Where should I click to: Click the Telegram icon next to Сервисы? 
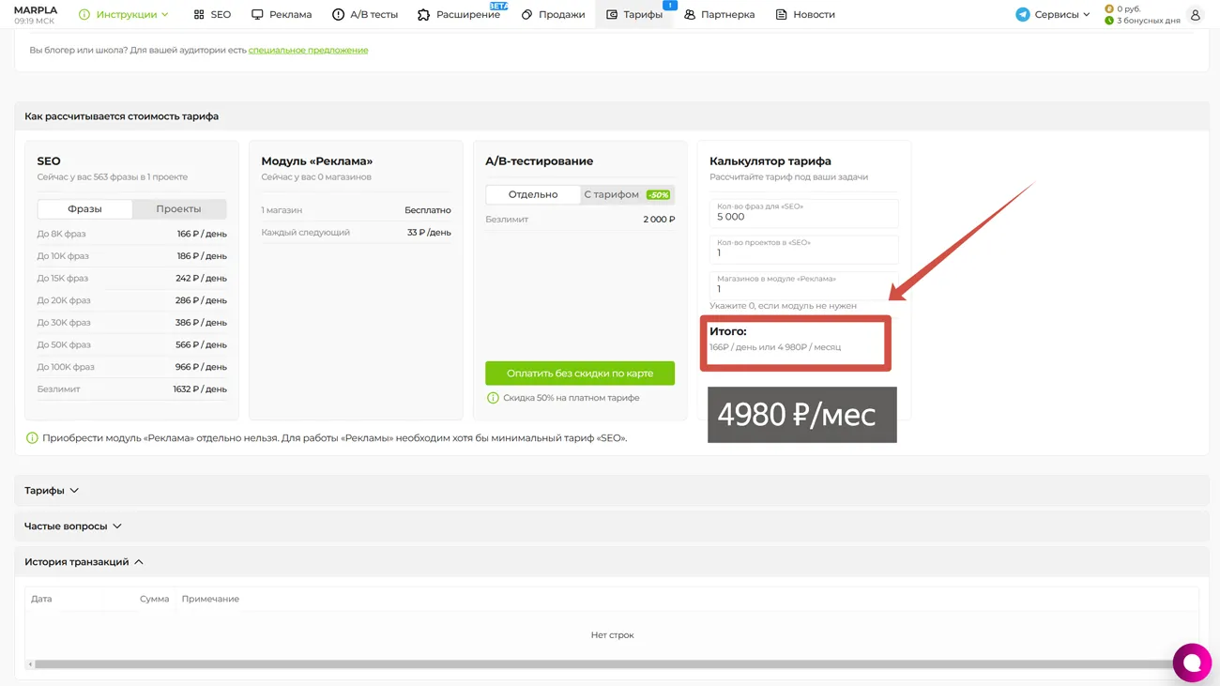point(1023,15)
